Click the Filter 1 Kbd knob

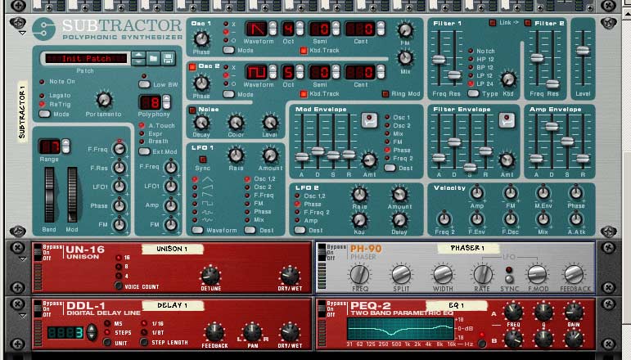508,79
